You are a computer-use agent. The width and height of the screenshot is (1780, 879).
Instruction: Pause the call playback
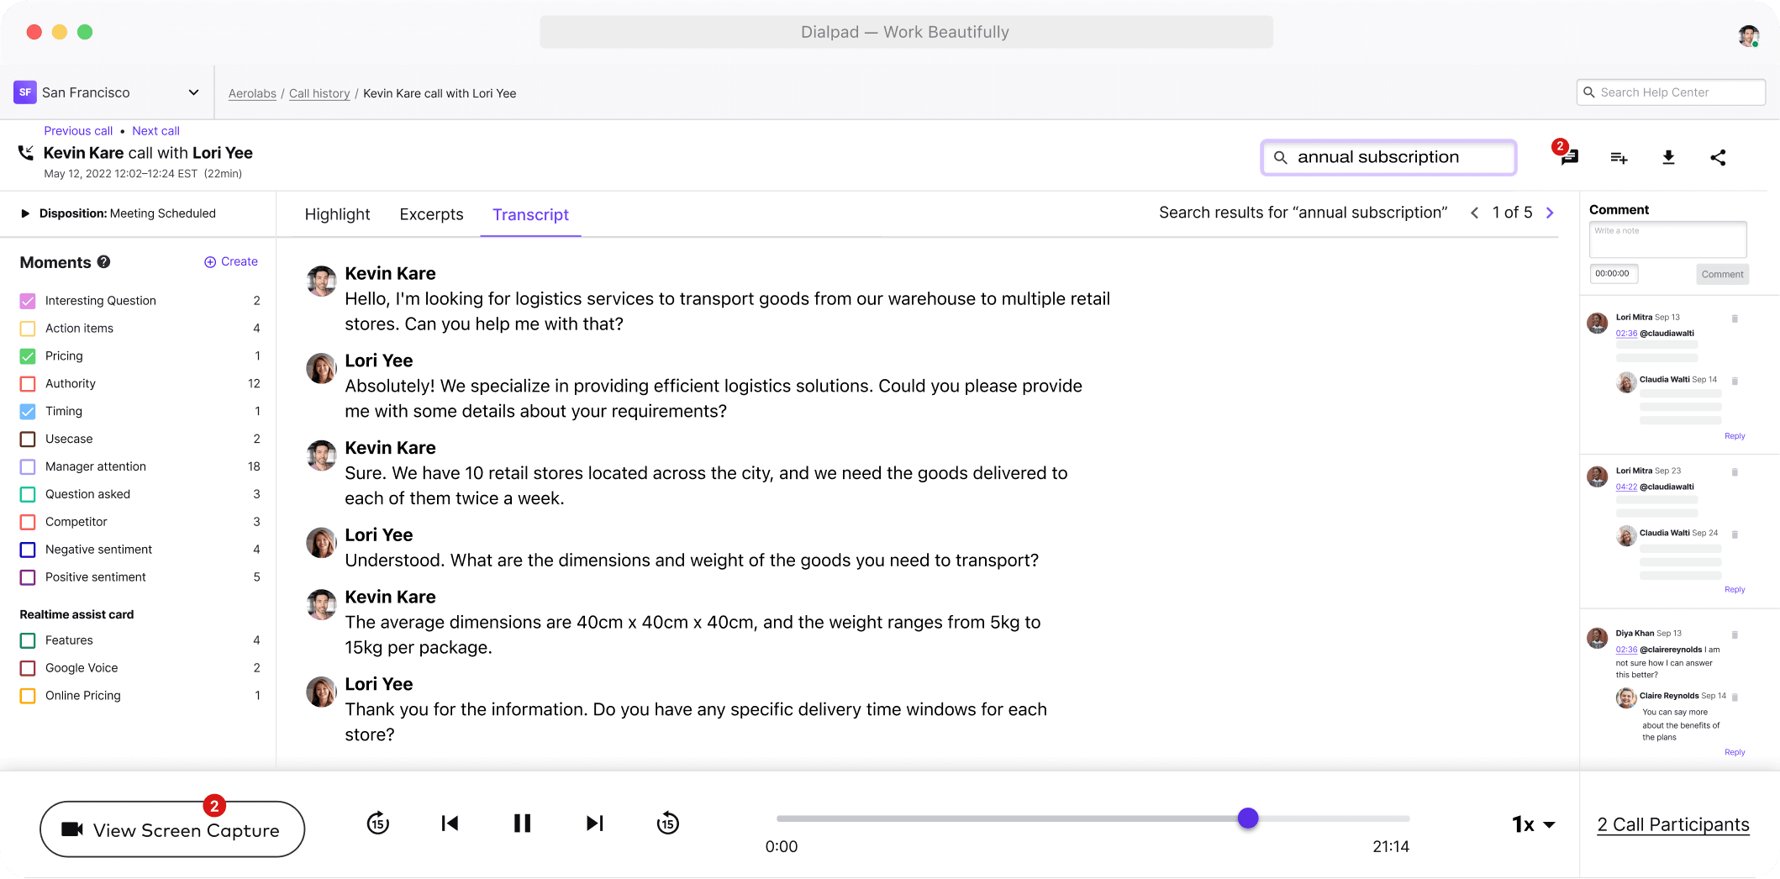coord(522,823)
